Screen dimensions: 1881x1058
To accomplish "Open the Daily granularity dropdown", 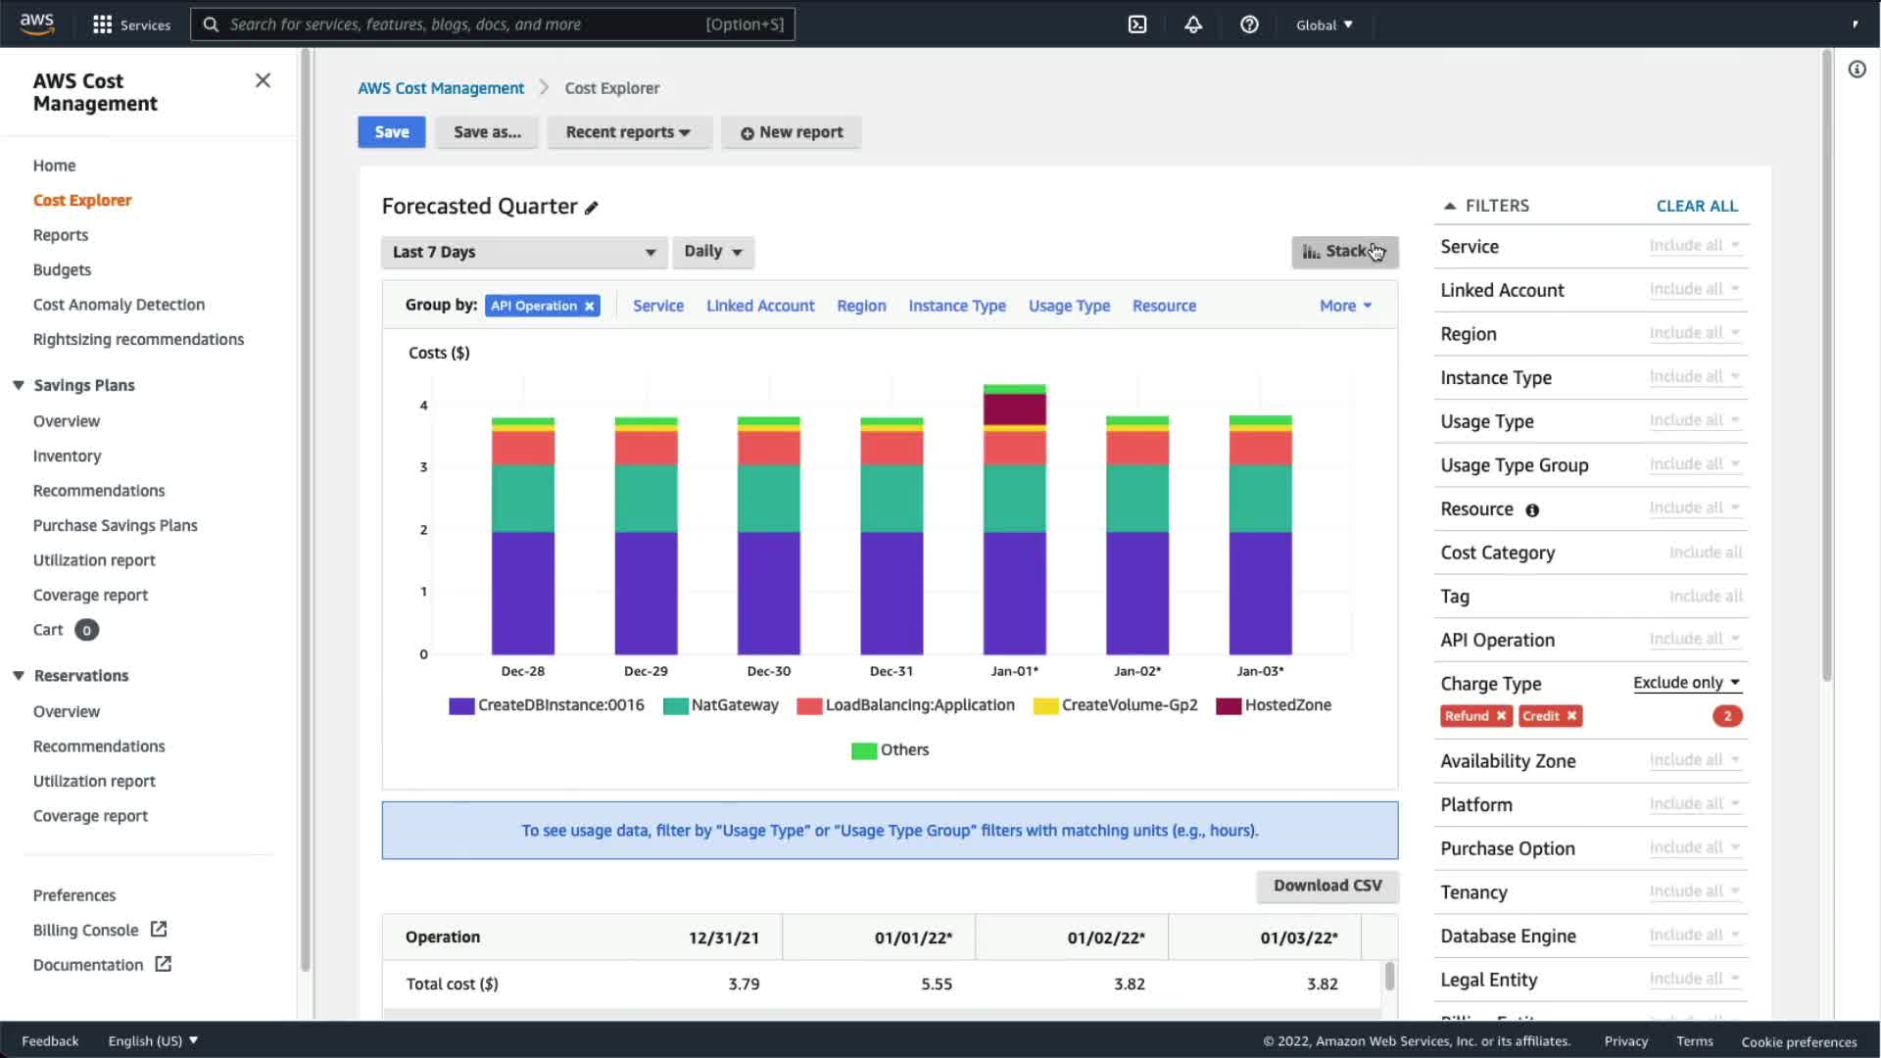I will point(712,252).
